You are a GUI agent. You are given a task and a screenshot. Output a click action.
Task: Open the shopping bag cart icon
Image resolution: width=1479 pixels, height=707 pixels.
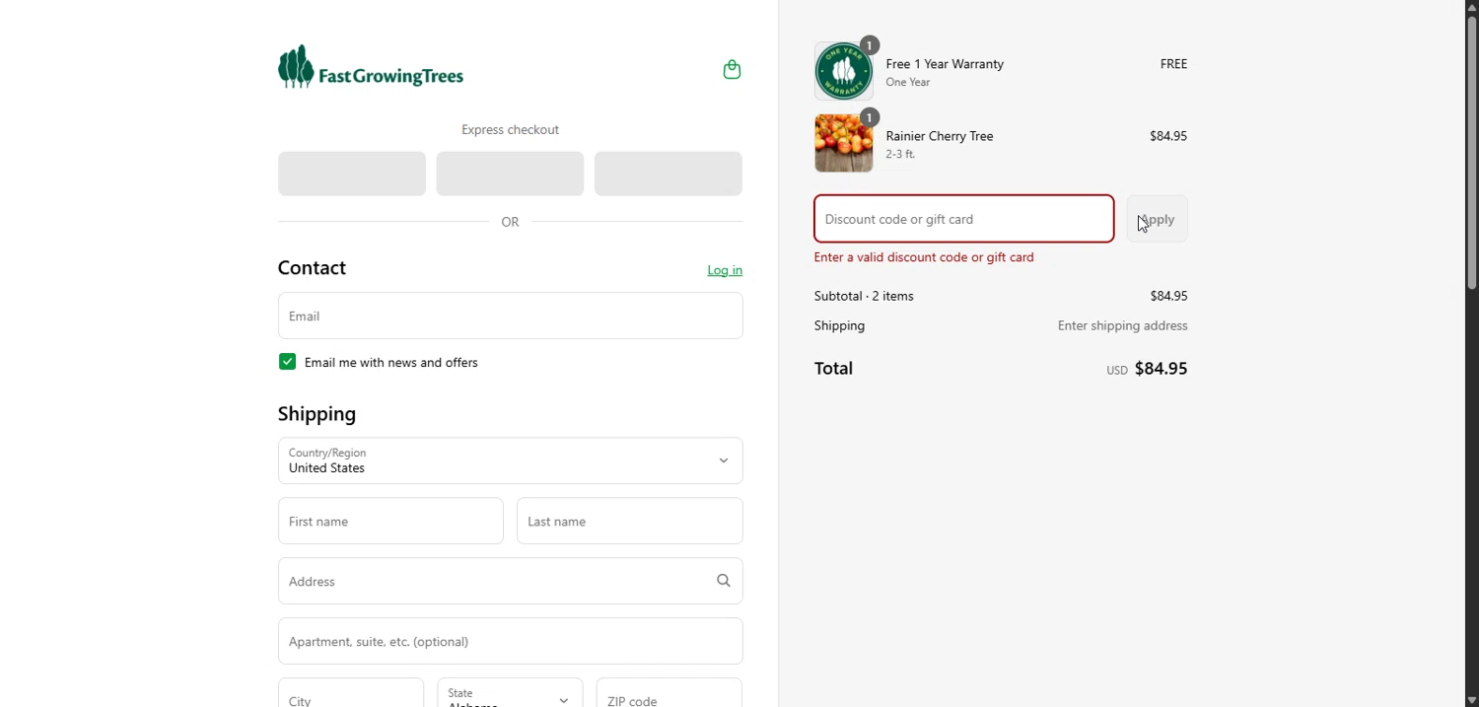point(732,70)
